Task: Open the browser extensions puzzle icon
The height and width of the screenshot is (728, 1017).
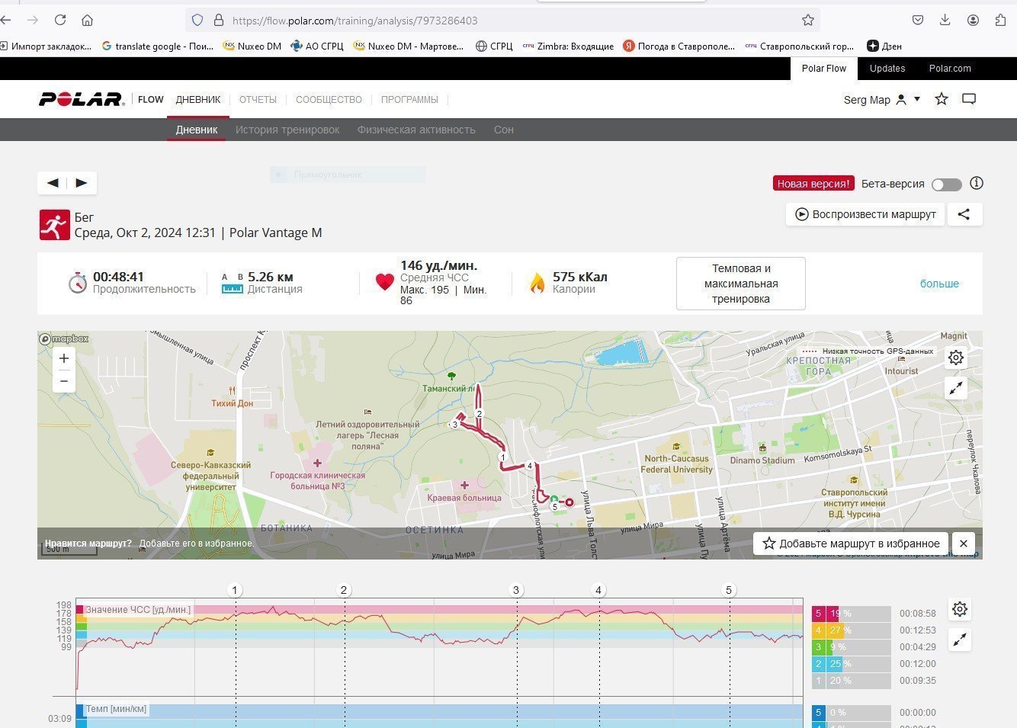Action: coord(1000,20)
